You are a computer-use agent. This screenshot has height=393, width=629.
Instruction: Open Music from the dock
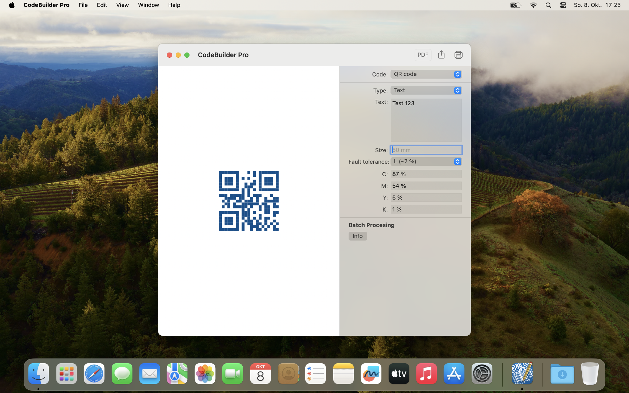point(426,374)
